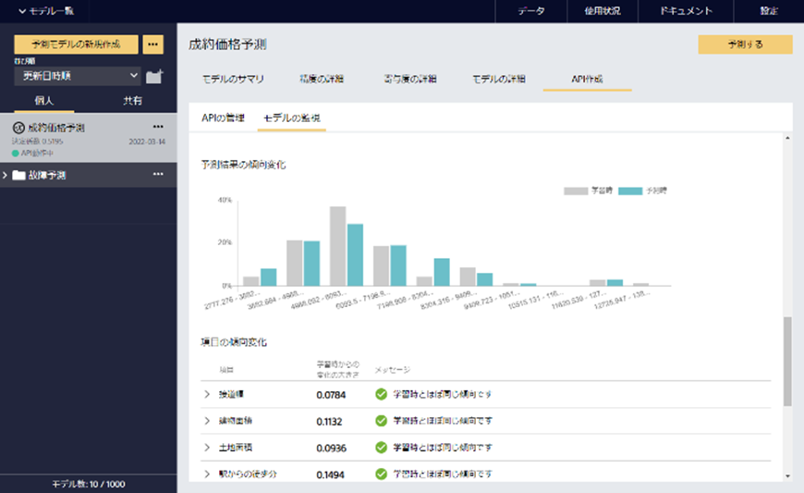Click 予測モデルの新規作成 button
The height and width of the screenshot is (493, 804).
(x=76, y=44)
